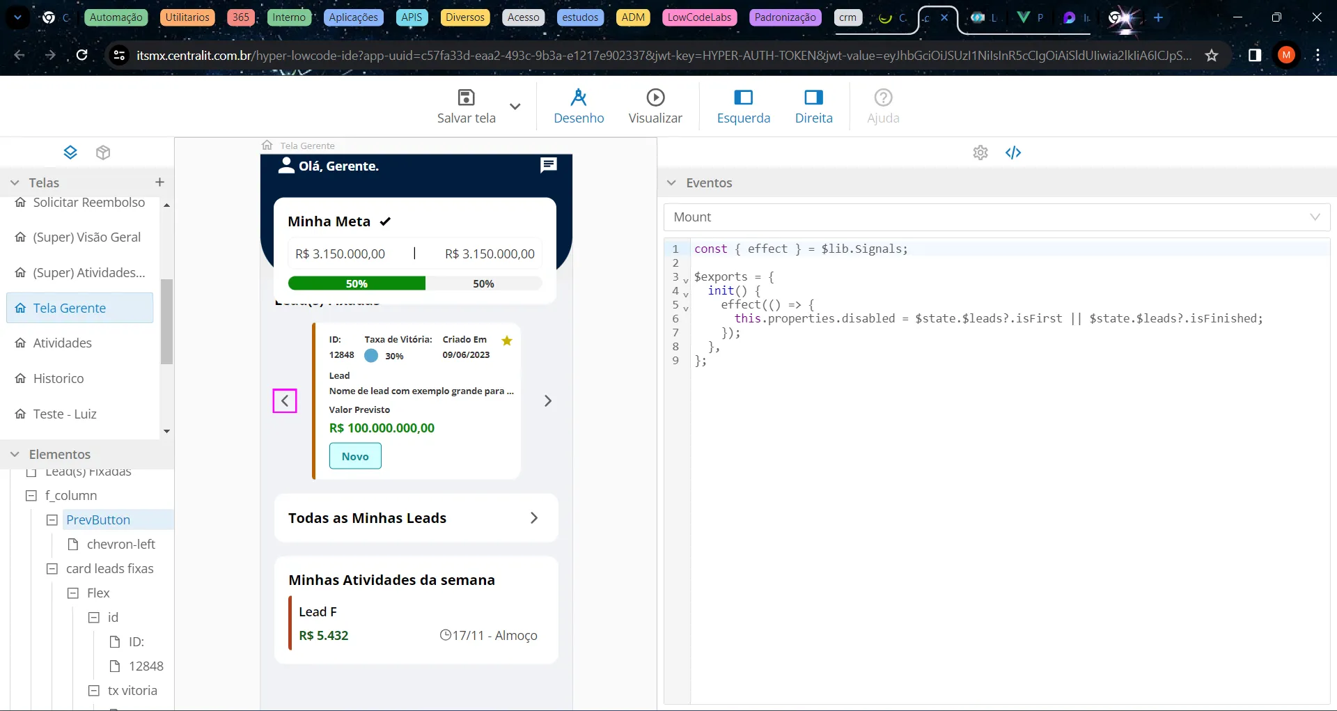Viewport: 1337px width, 711px height.
Task: Open Visualizar preview mode
Action: [x=655, y=107]
